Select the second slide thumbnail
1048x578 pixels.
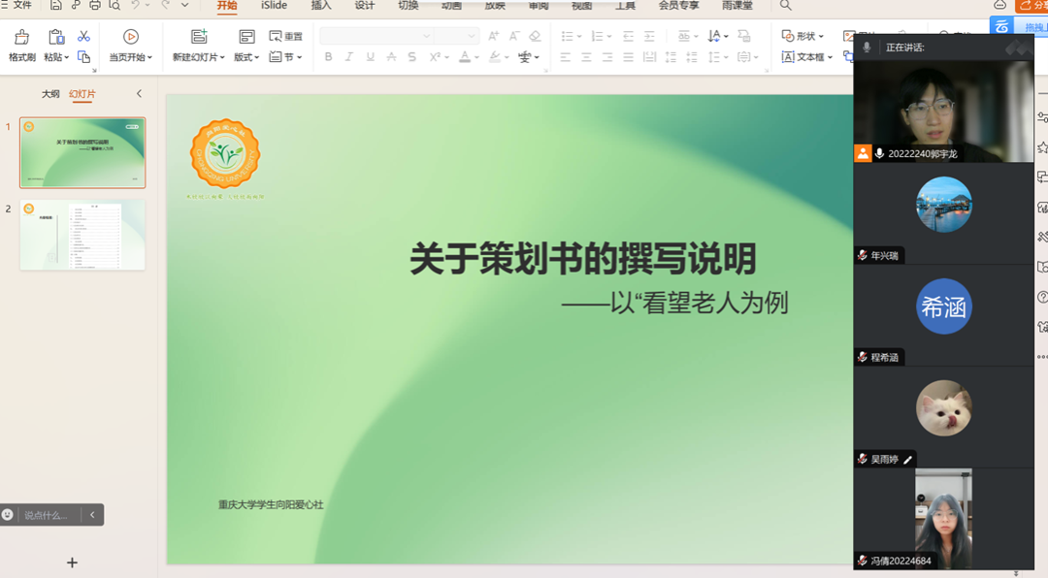pos(82,235)
